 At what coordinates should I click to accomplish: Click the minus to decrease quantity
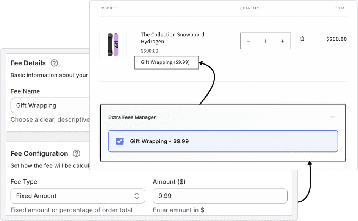(249, 41)
